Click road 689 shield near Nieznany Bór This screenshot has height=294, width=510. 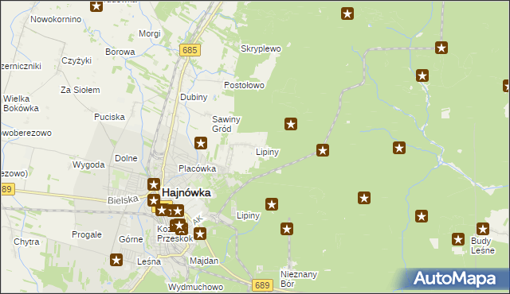[x=262, y=285]
